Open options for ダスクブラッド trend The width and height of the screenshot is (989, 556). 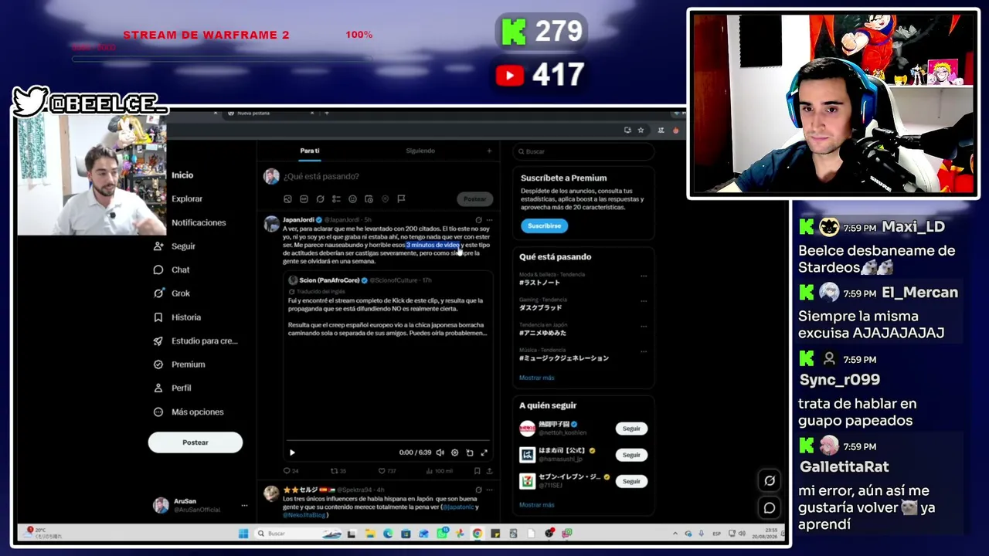click(644, 301)
